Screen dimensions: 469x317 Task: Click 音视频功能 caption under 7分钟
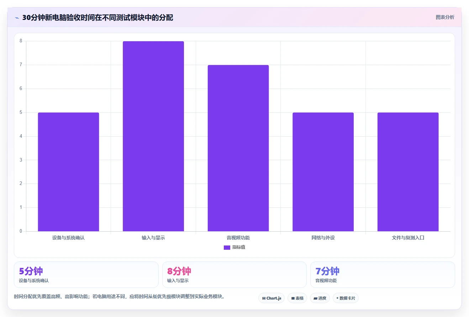326,281
